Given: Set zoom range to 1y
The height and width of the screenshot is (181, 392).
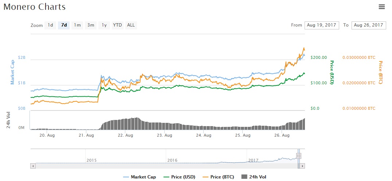Looking at the screenshot, I should (104, 25).
